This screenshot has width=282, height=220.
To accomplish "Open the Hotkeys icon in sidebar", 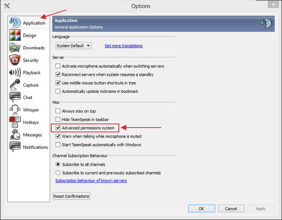I will click(x=15, y=122).
